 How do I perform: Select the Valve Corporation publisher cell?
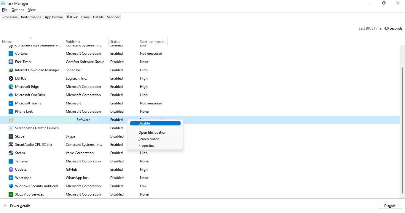coord(80,153)
